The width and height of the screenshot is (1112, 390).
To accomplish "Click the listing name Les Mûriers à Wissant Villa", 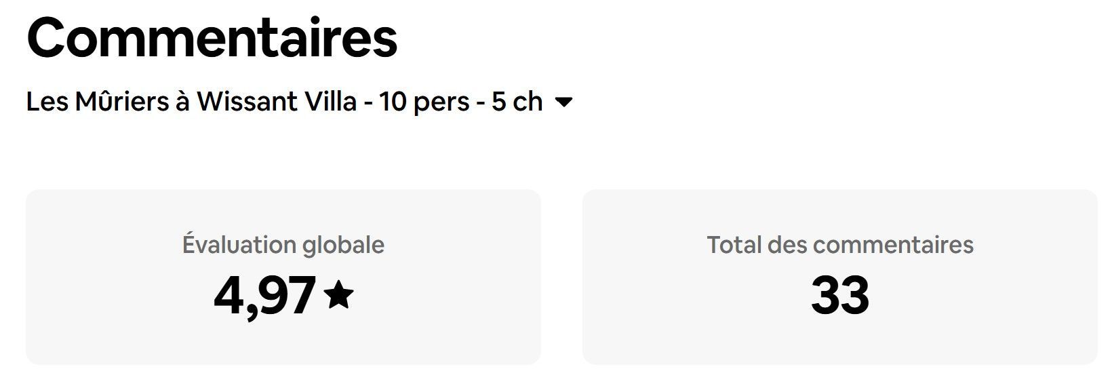I will (191, 102).
